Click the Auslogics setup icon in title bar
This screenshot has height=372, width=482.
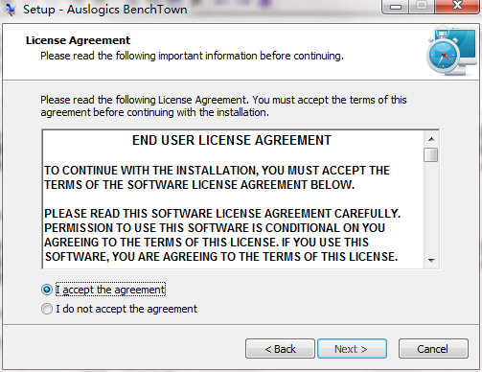click(x=9, y=9)
